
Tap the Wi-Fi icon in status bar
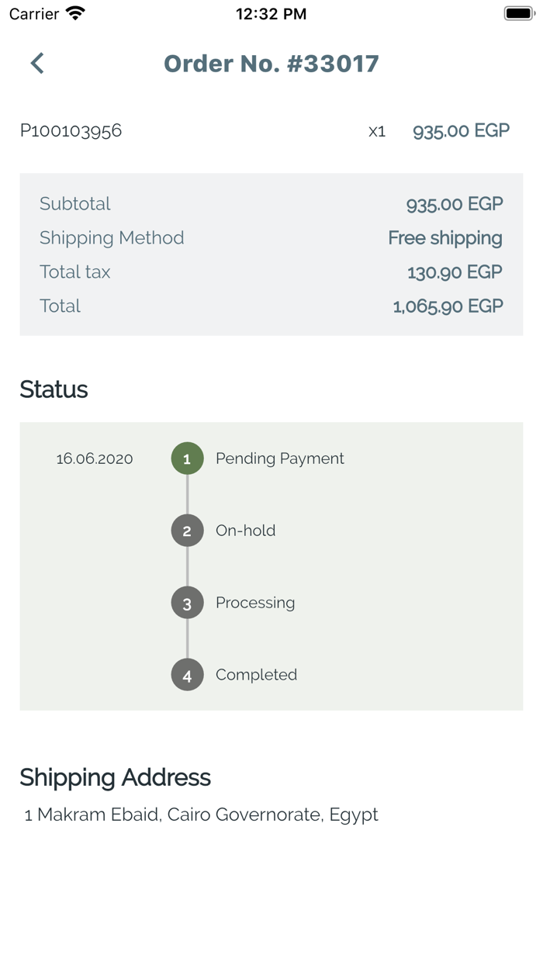(75, 14)
